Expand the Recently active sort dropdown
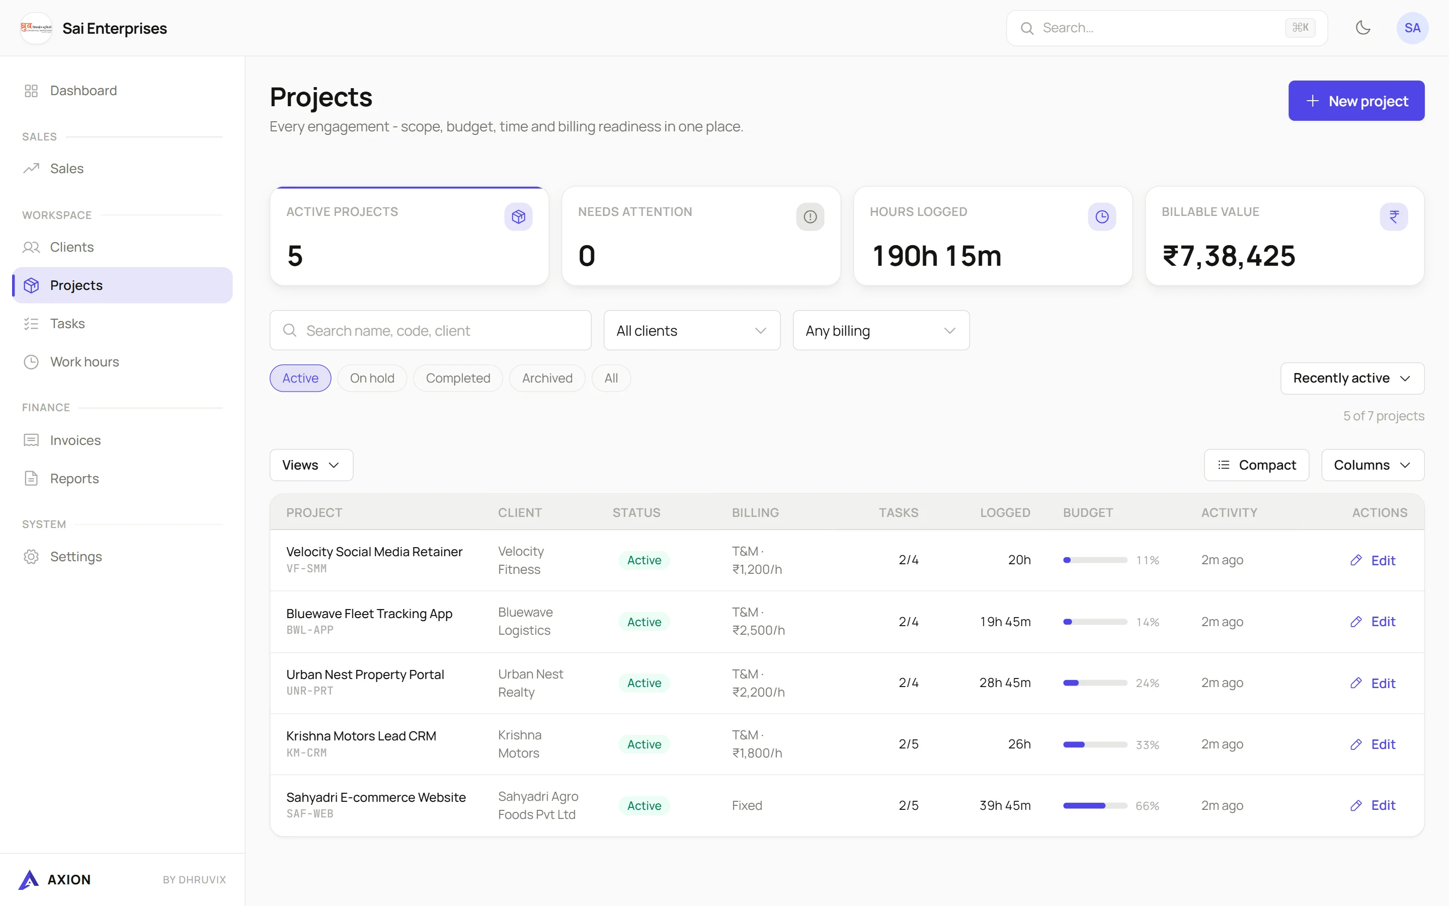Image resolution: width=1449 pixels, height=906 pixels. tap(1352, 378)
